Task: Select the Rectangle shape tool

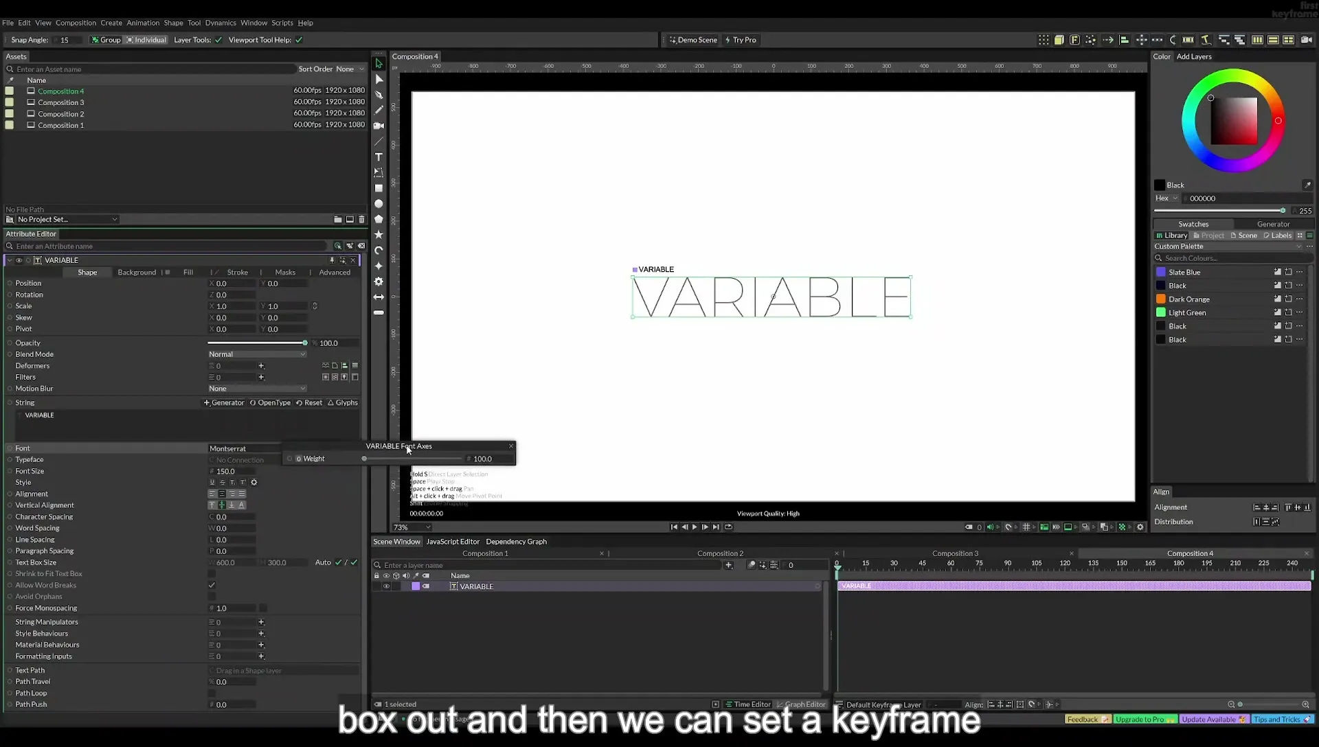Action: coord(379,188)
